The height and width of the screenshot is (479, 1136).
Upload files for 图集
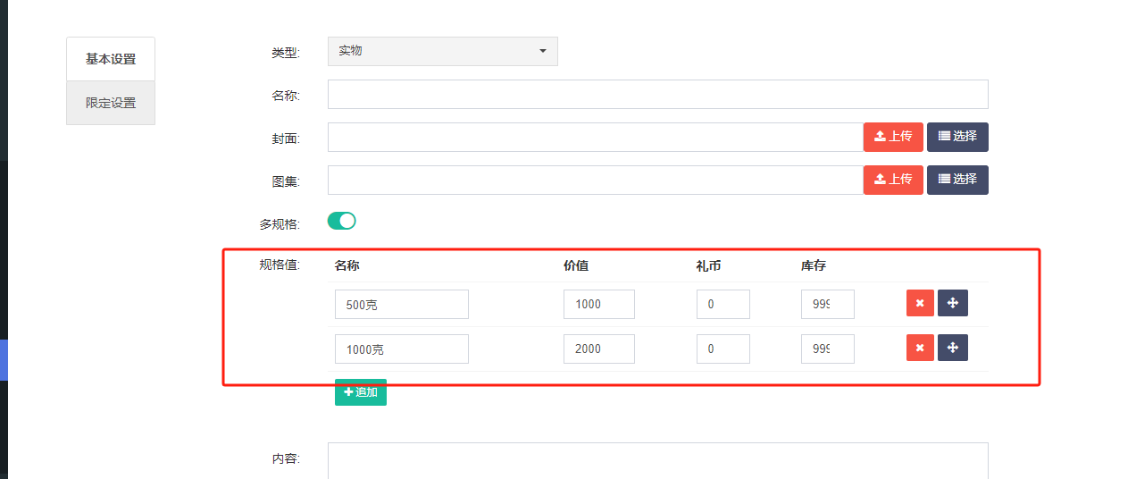pyautogui.click(x=893, y=180)
